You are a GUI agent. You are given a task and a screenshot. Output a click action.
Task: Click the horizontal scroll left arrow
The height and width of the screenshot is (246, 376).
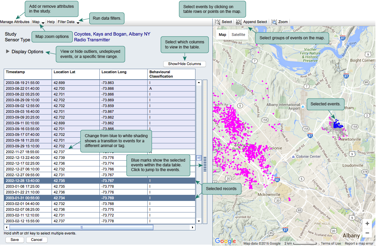(6, 227)
